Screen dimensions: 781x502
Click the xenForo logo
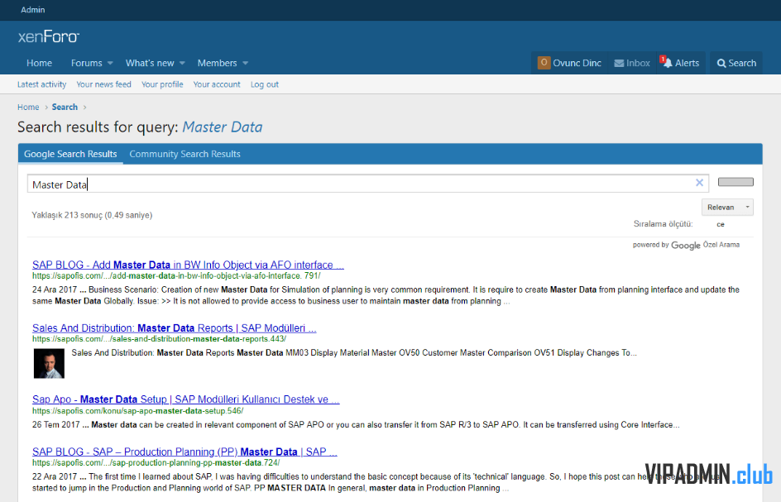click(x=49, y=36)
